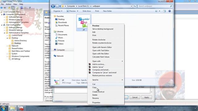This screenshot has width=198, height=111.
Task: Collapse Computer Configuration node
Action: [2, 14]
